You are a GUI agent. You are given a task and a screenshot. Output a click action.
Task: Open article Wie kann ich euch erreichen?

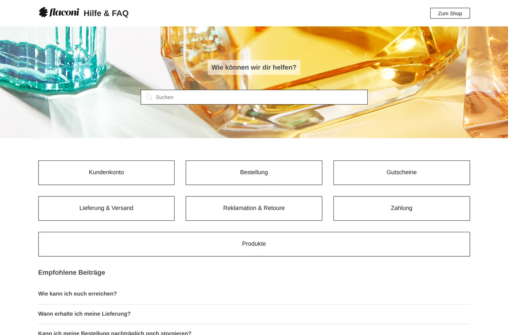coord(77,294)
